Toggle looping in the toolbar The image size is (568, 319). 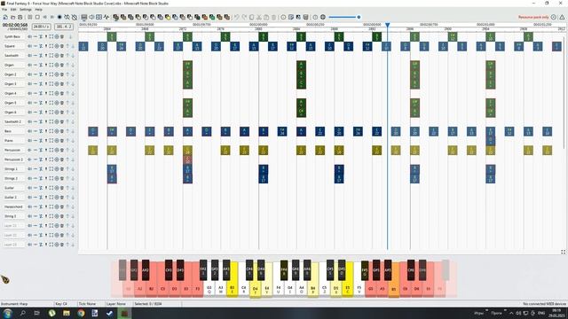(67, 17)
